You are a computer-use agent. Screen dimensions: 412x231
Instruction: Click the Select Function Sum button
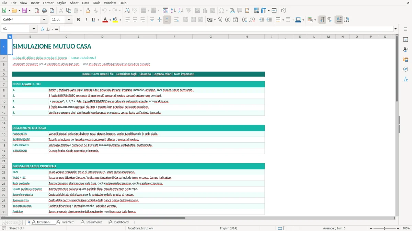[48, 29]
